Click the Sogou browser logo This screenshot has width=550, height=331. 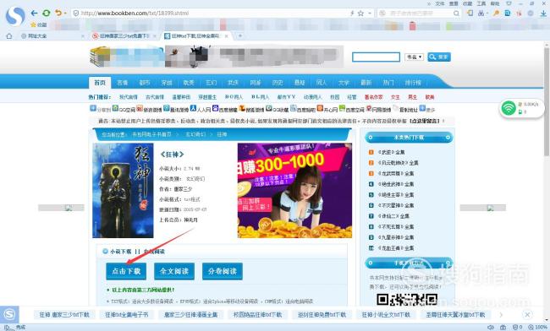tap(15, 16)
